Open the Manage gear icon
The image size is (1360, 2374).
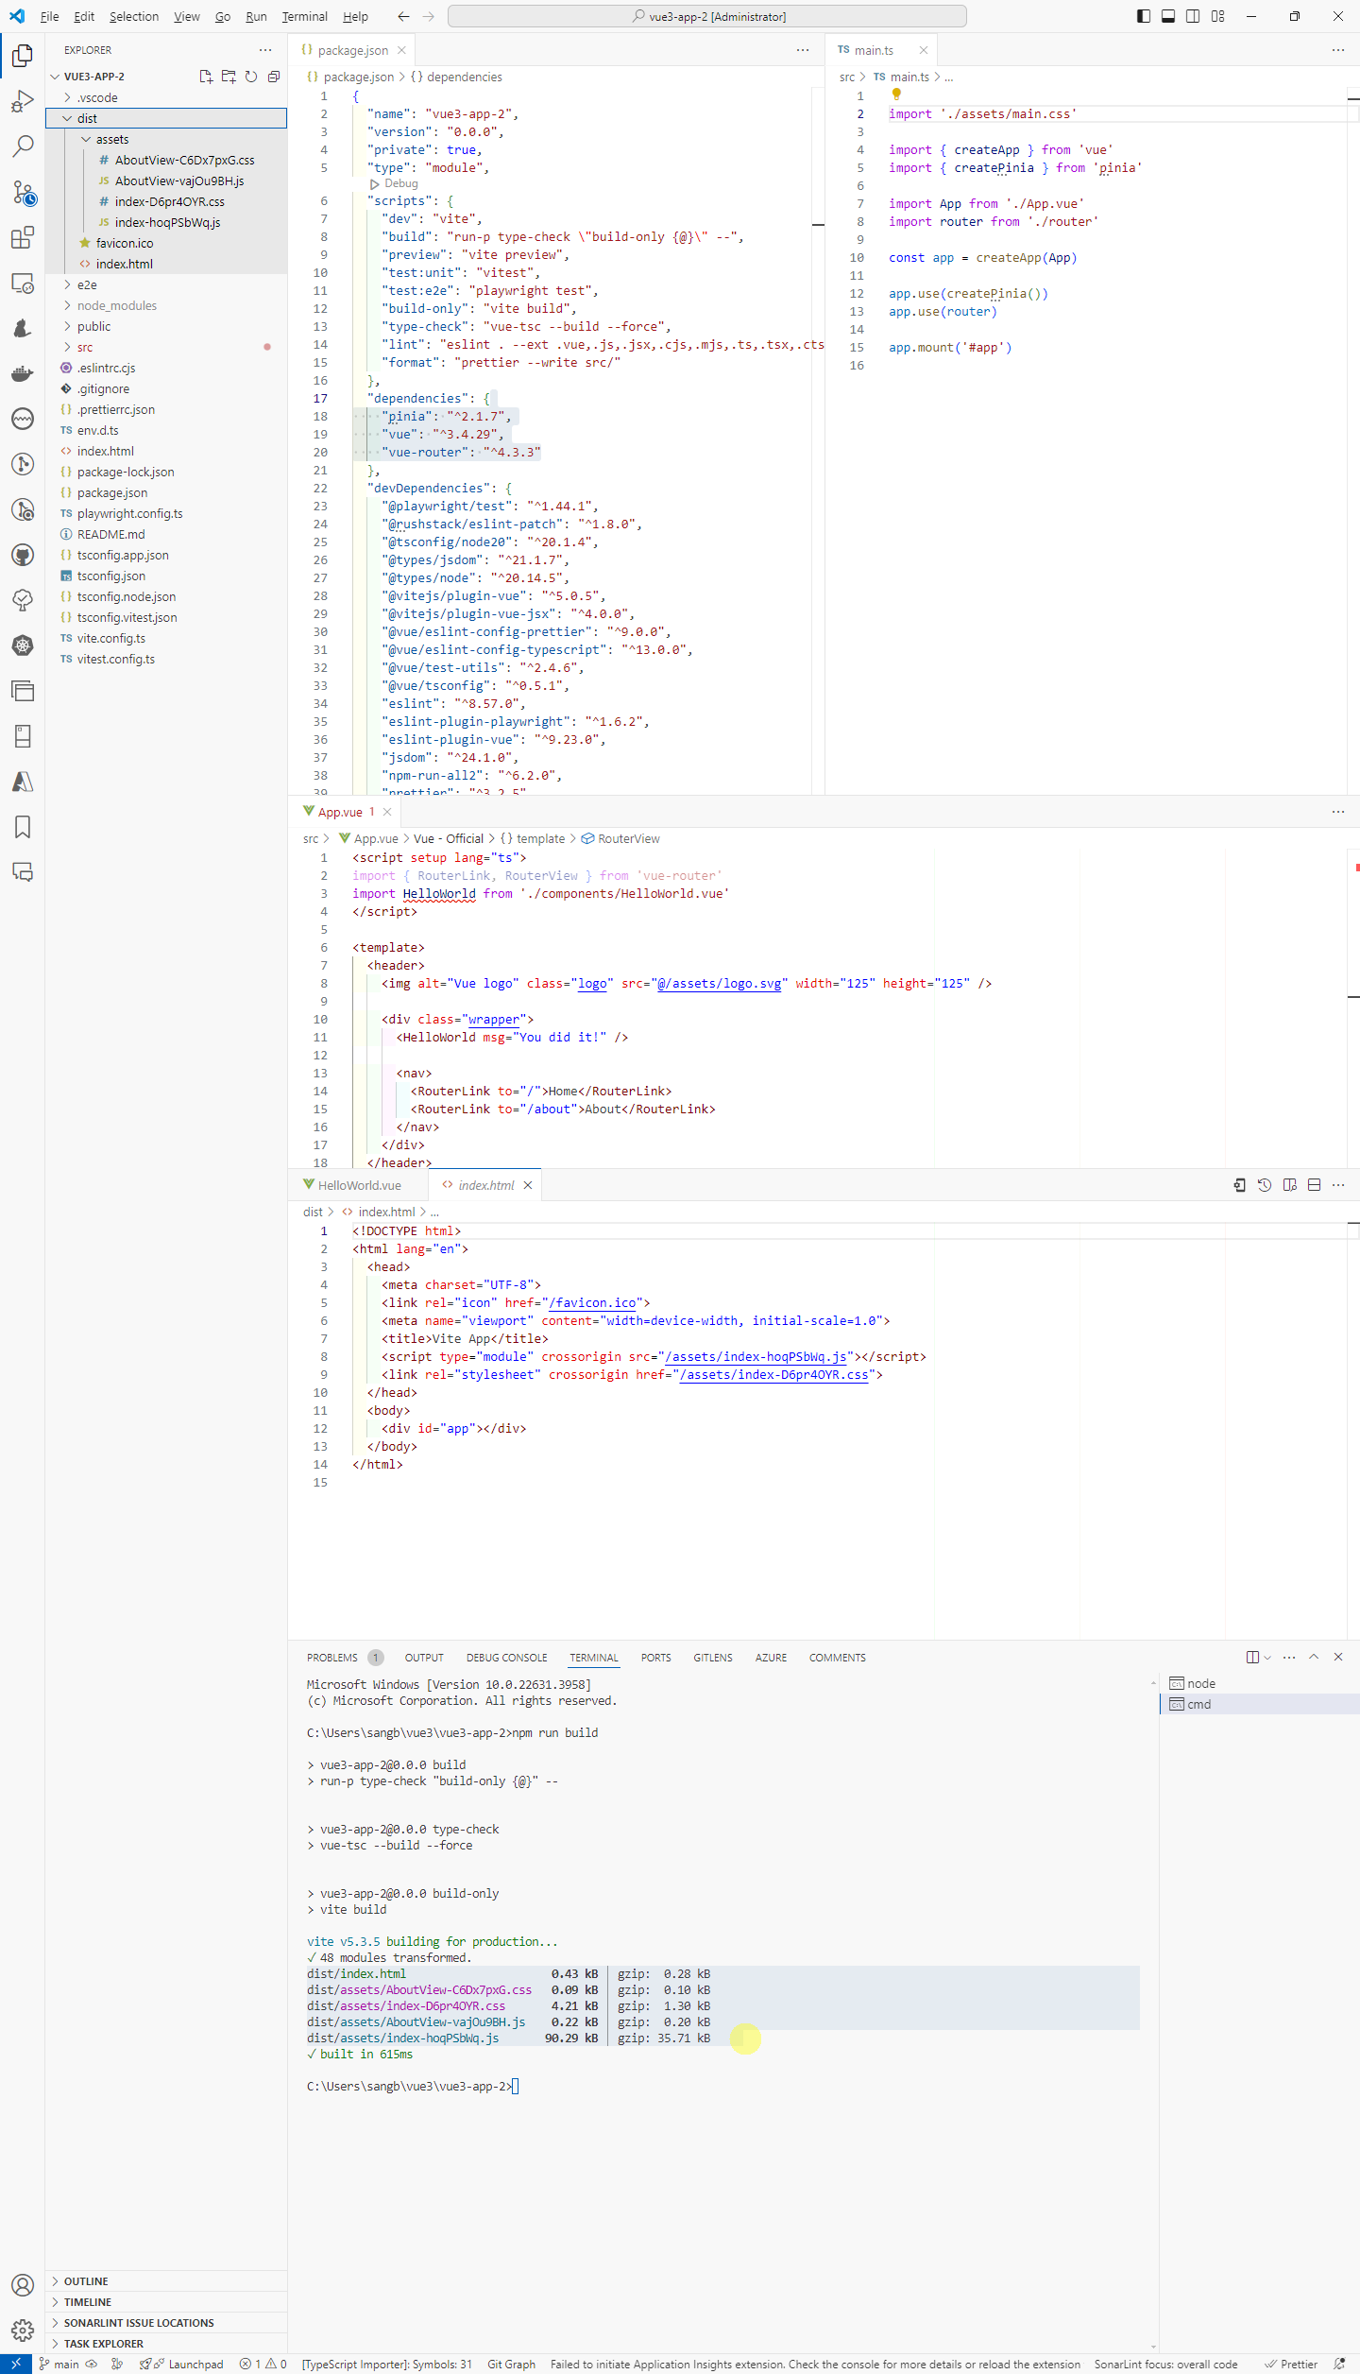23,2331
